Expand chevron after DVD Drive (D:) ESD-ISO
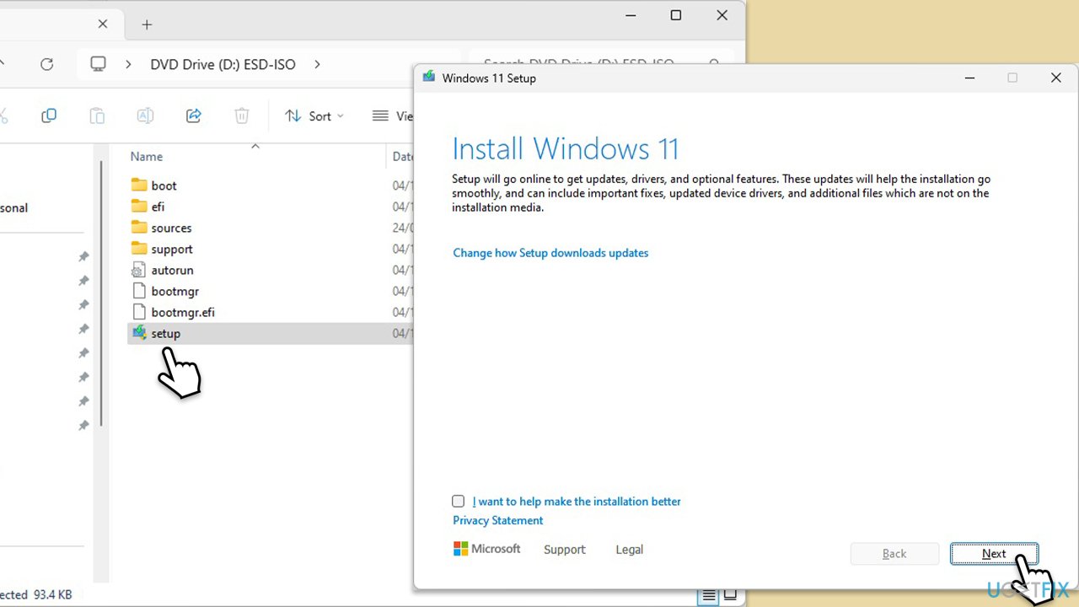This screenshot has width=1079, height=607. click(x=317, y=64)
